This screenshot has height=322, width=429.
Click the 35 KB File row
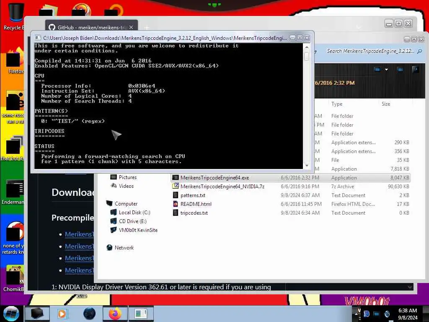click(362, 160)
